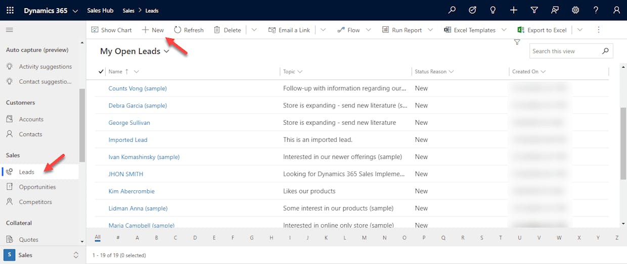Open lead JHON SMITH
627x264 pixels.
(x=126, y=174)
